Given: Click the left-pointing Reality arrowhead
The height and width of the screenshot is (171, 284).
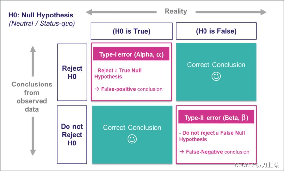Looking at the screenshot, I should [90, 12].
